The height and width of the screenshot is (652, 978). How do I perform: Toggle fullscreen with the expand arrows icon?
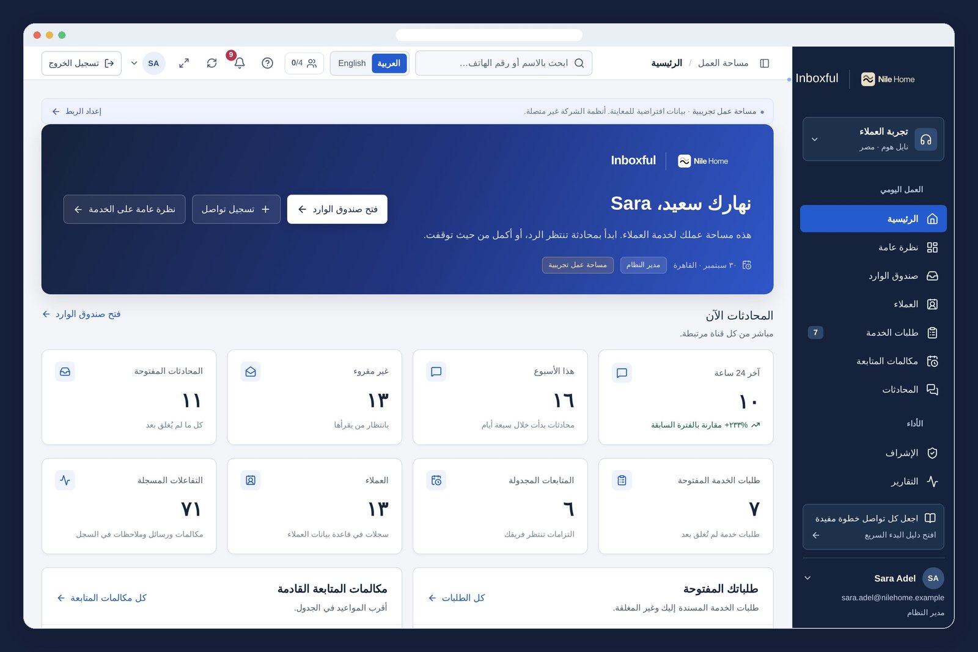point(184,63)
